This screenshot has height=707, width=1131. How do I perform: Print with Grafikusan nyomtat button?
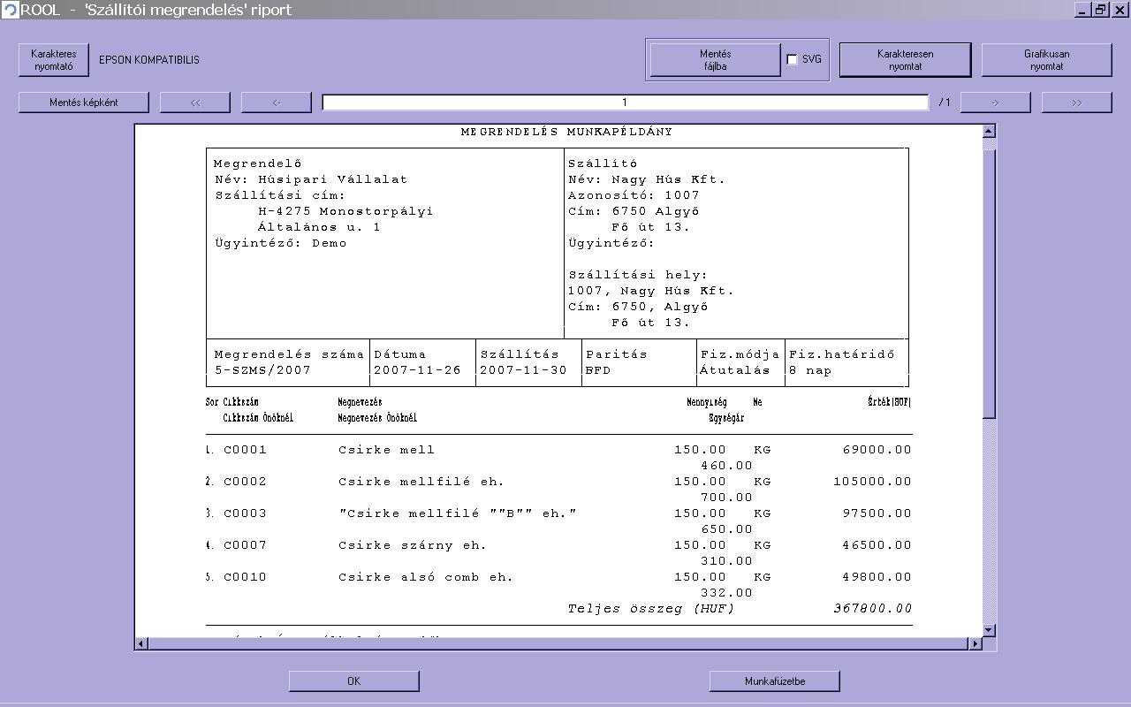(x=1046, y=60)
